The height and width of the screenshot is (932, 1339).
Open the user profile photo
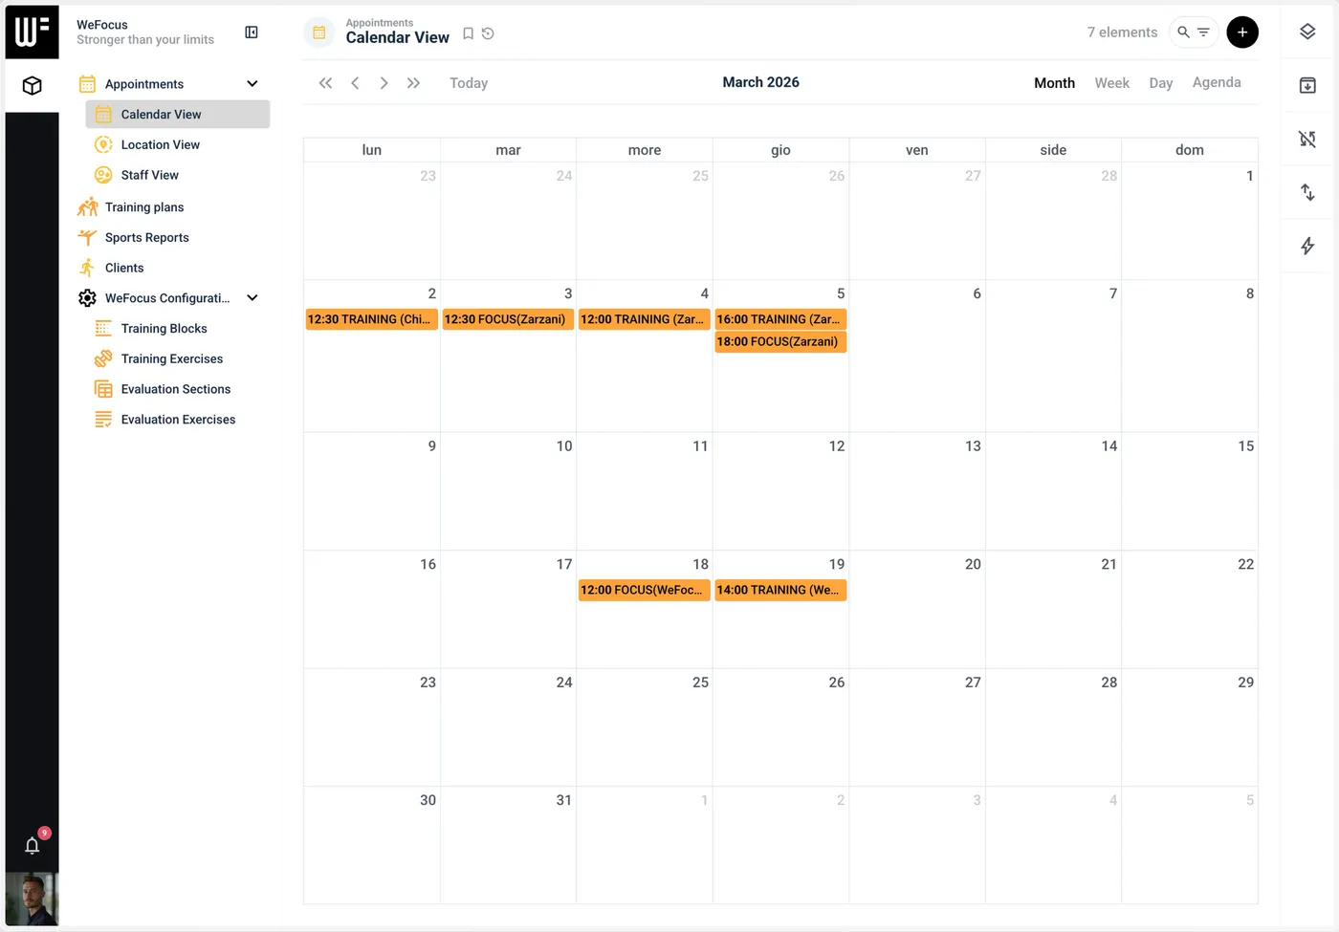pos(32,899)
